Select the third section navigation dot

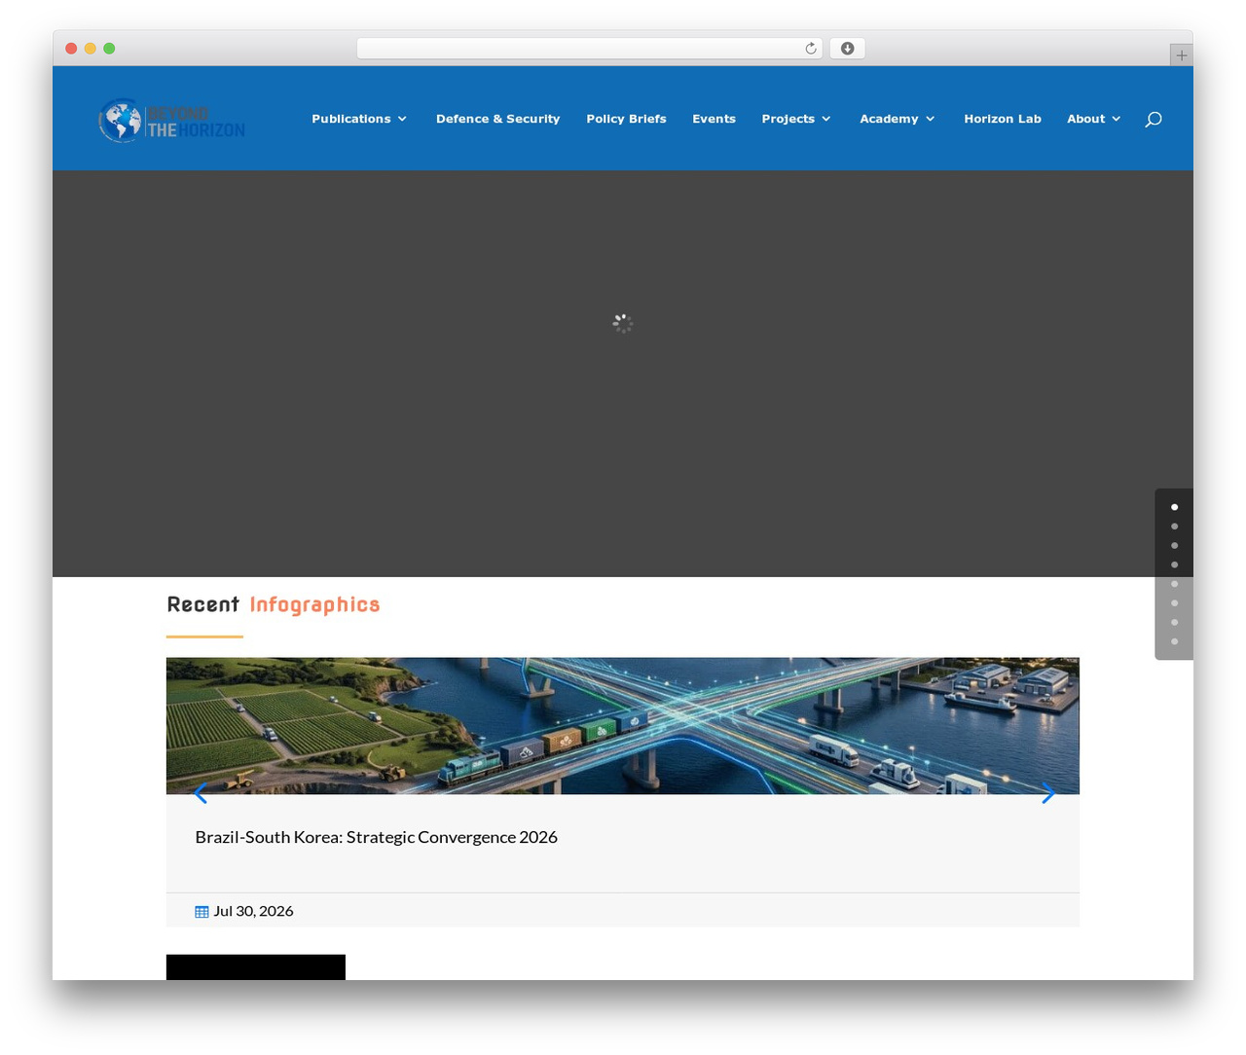(x=1174, y=546)
